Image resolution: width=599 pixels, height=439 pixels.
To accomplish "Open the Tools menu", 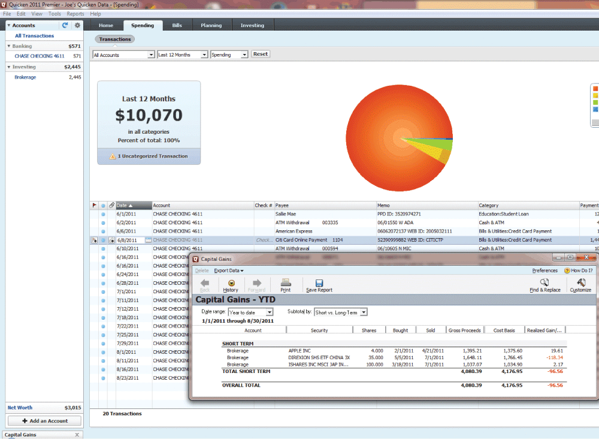I will click(55, 14).
